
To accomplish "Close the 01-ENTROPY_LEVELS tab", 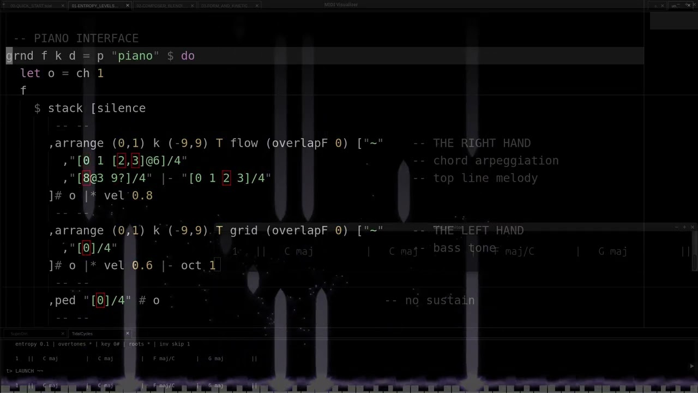I will (128, 5).
